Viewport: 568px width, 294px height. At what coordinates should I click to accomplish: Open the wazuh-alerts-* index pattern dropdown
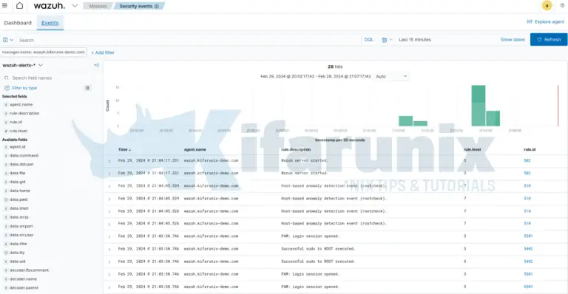[x=22, y=66]
